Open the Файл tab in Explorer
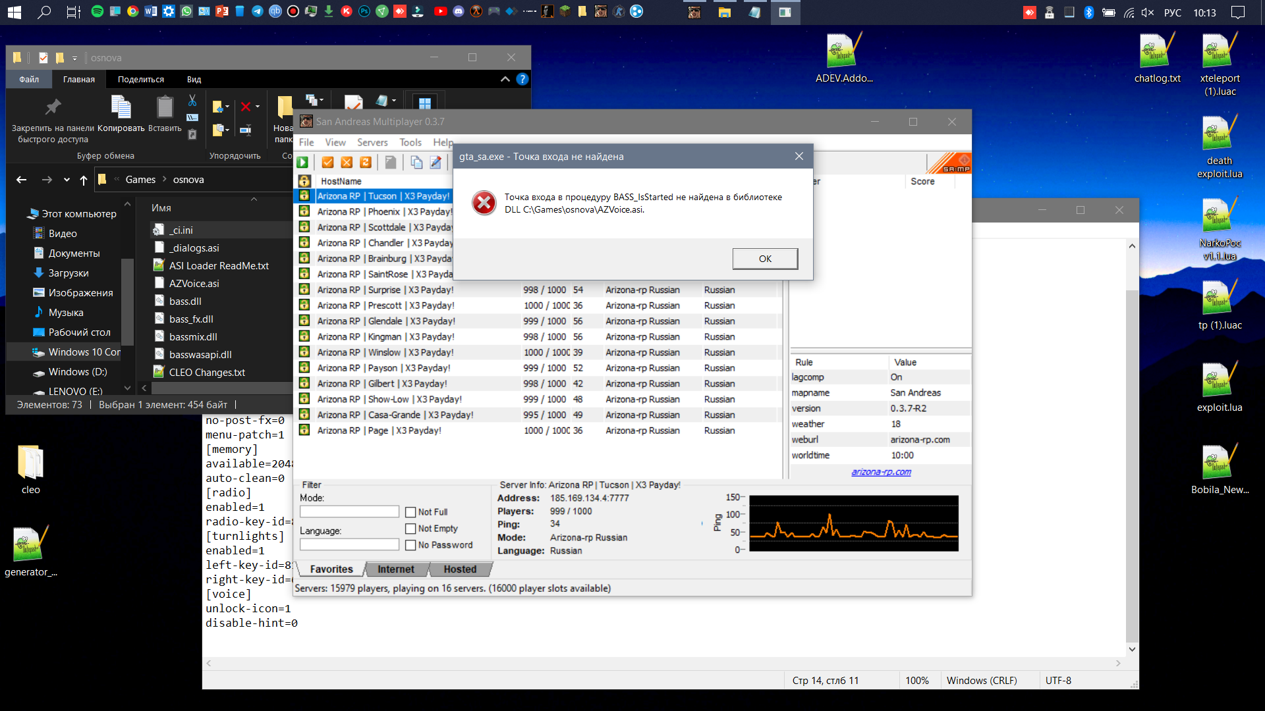Image resolution: width=1265 pixels, height=711 pixels. coord(29,79)
